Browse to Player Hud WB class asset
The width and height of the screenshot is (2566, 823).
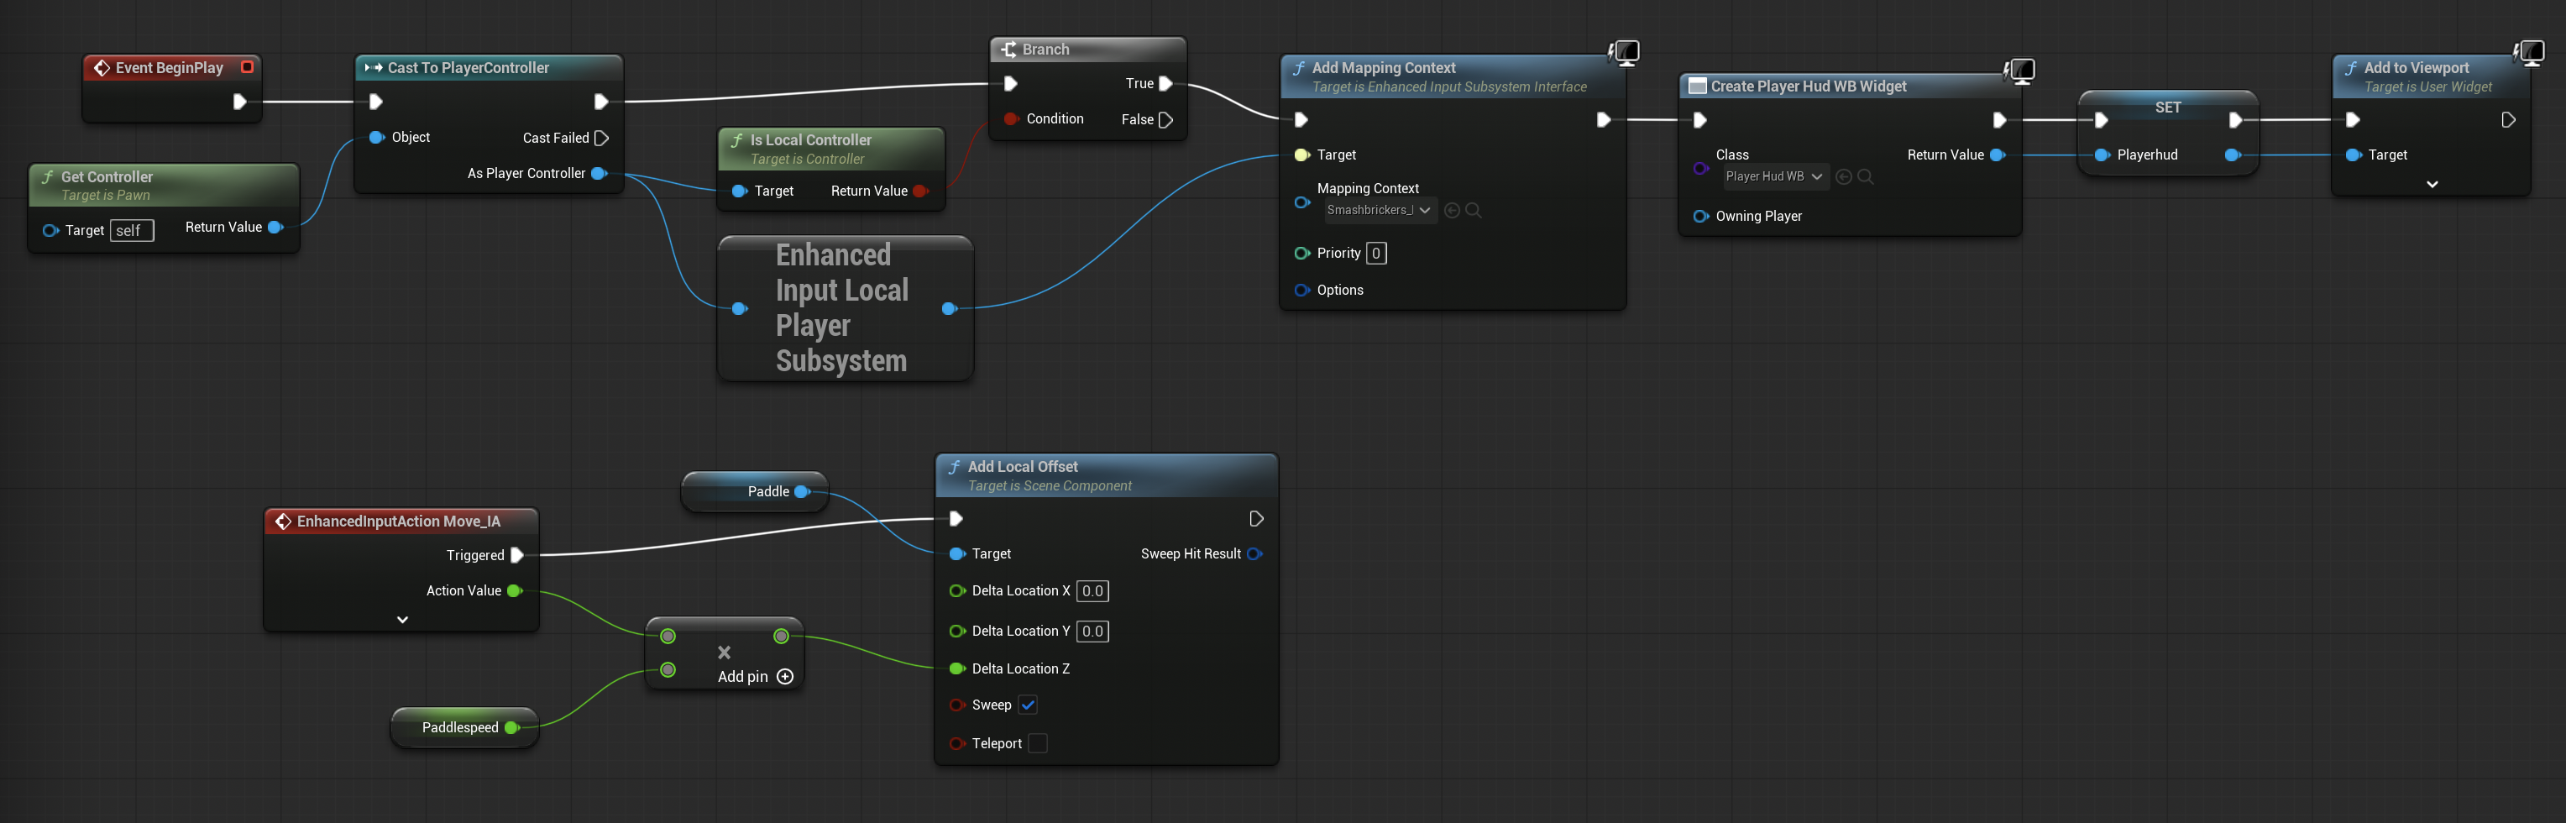click(1866, 176)
